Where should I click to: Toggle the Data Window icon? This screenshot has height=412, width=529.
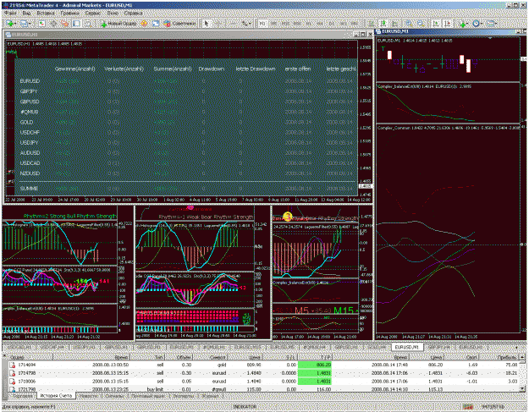click(53, 24)
